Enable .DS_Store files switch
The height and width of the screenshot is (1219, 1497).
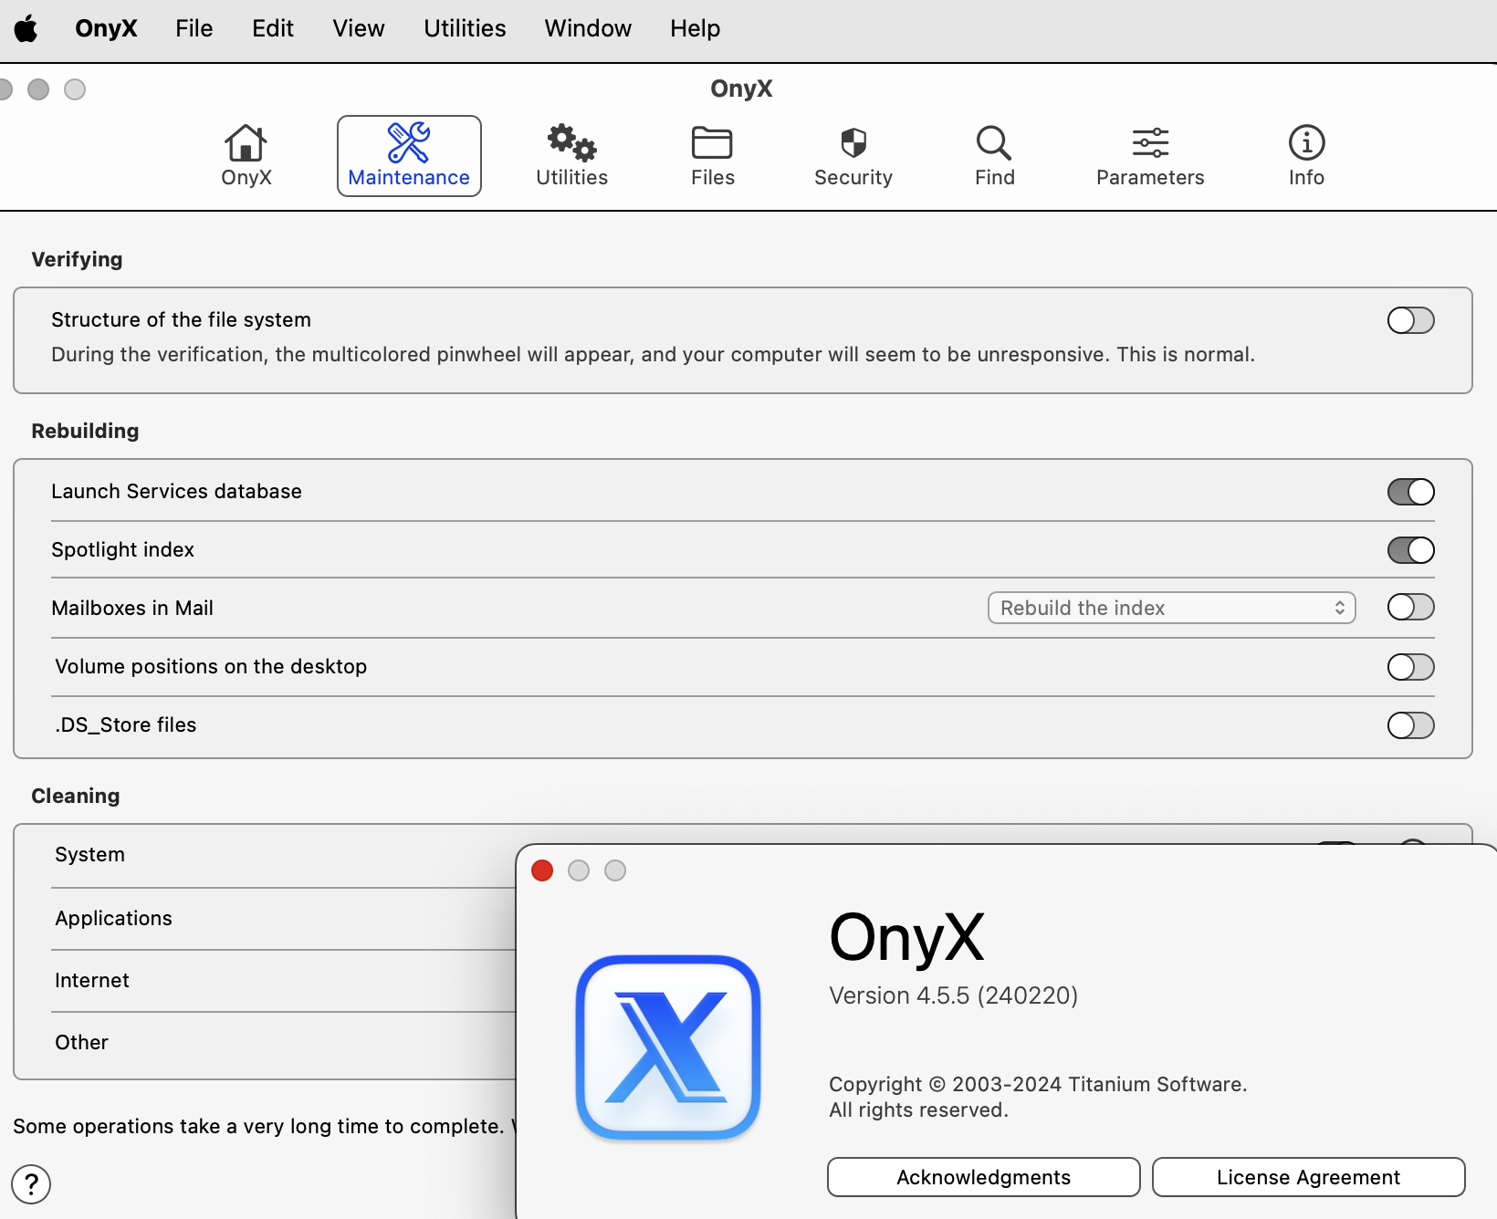click(1410, 725)
